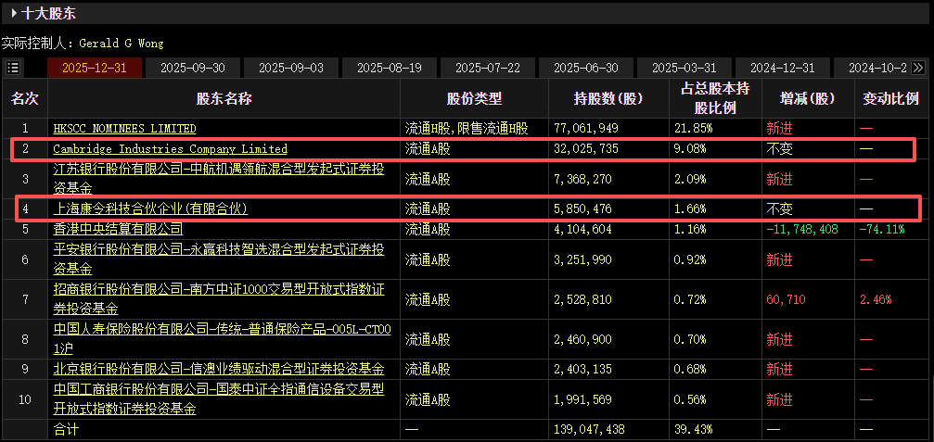
Task: Switch to the 2025-07-22 tab
Action: pos(487,68)
